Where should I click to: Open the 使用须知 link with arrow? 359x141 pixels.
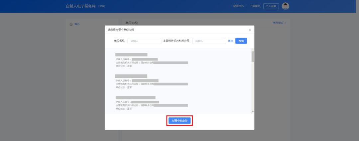(x=279, y=23)
